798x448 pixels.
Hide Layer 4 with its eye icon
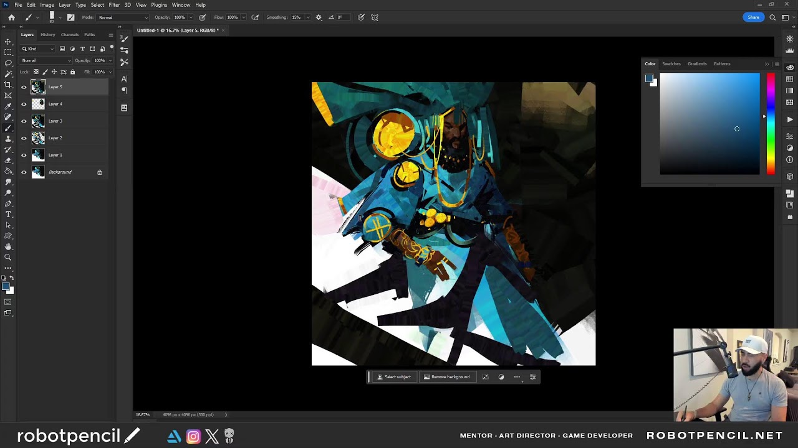(x=24, y=104)
